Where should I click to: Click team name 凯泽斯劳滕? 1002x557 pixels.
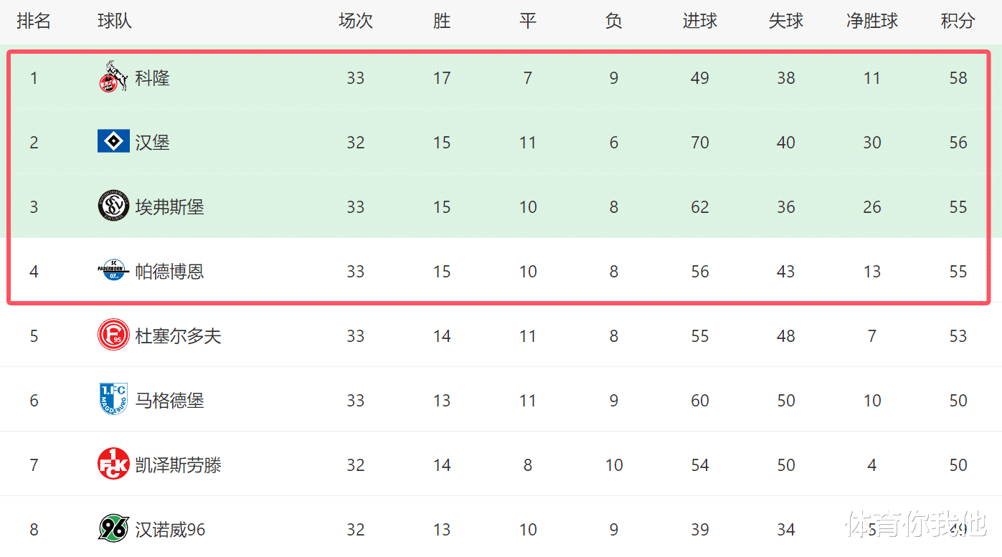(179, 465)
